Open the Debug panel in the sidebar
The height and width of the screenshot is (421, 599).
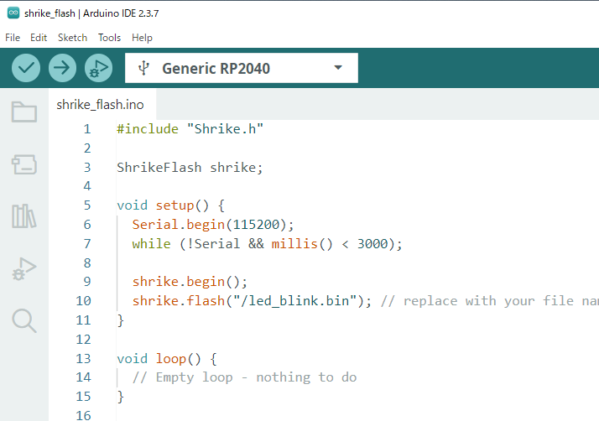24,268
